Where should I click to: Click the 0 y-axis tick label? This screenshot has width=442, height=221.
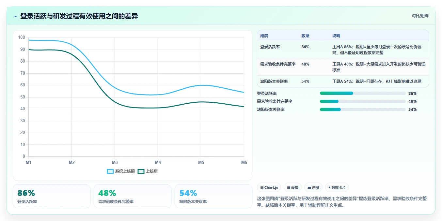[24, 156]
